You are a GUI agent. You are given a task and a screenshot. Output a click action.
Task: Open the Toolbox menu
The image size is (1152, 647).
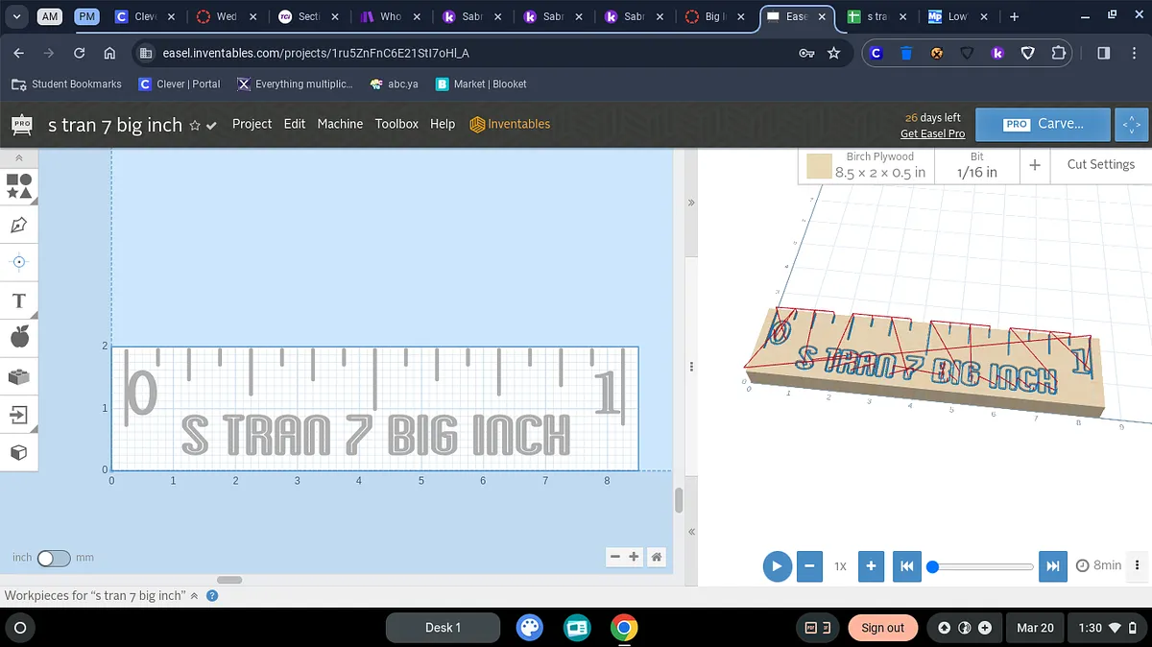coord(396,124)
